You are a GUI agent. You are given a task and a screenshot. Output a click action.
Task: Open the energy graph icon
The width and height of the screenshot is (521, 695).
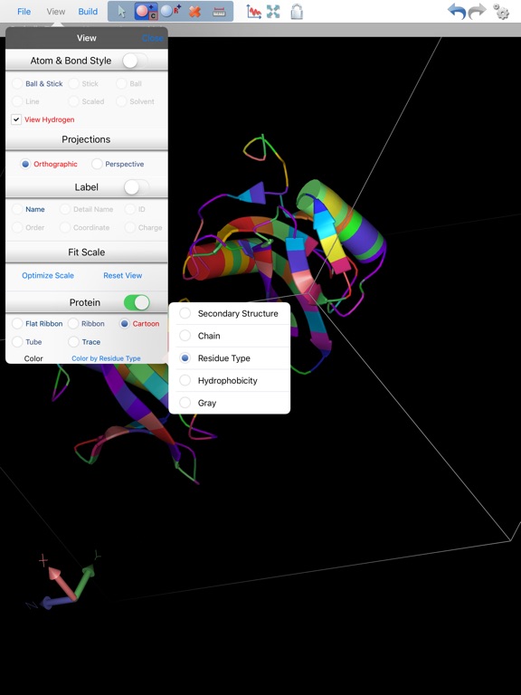(x=254, y=12)
